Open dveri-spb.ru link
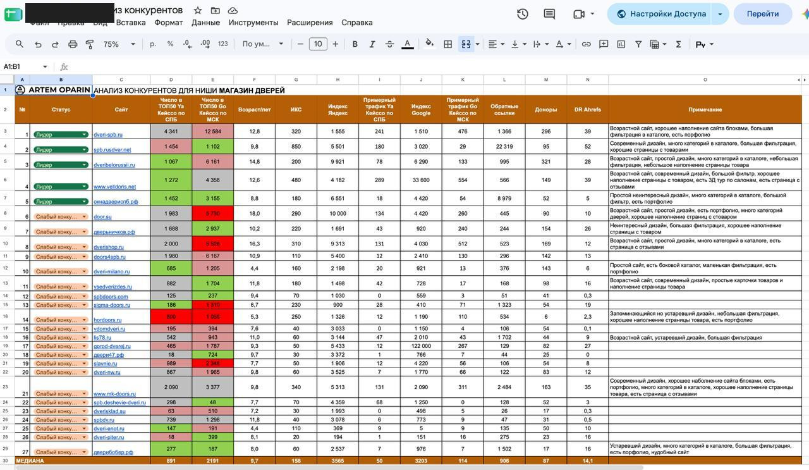Screen dimensions: 809x470 (108, 135)
